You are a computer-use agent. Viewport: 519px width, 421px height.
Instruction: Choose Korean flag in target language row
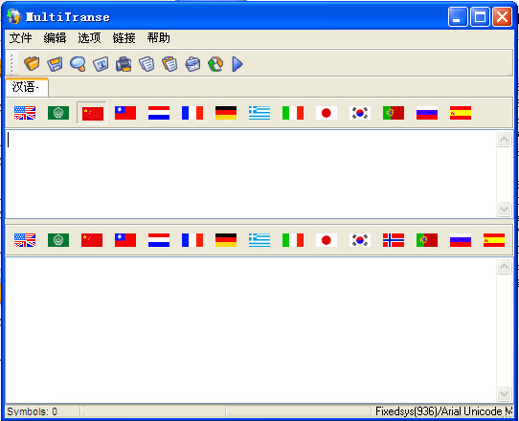click(x=360, y=240)
